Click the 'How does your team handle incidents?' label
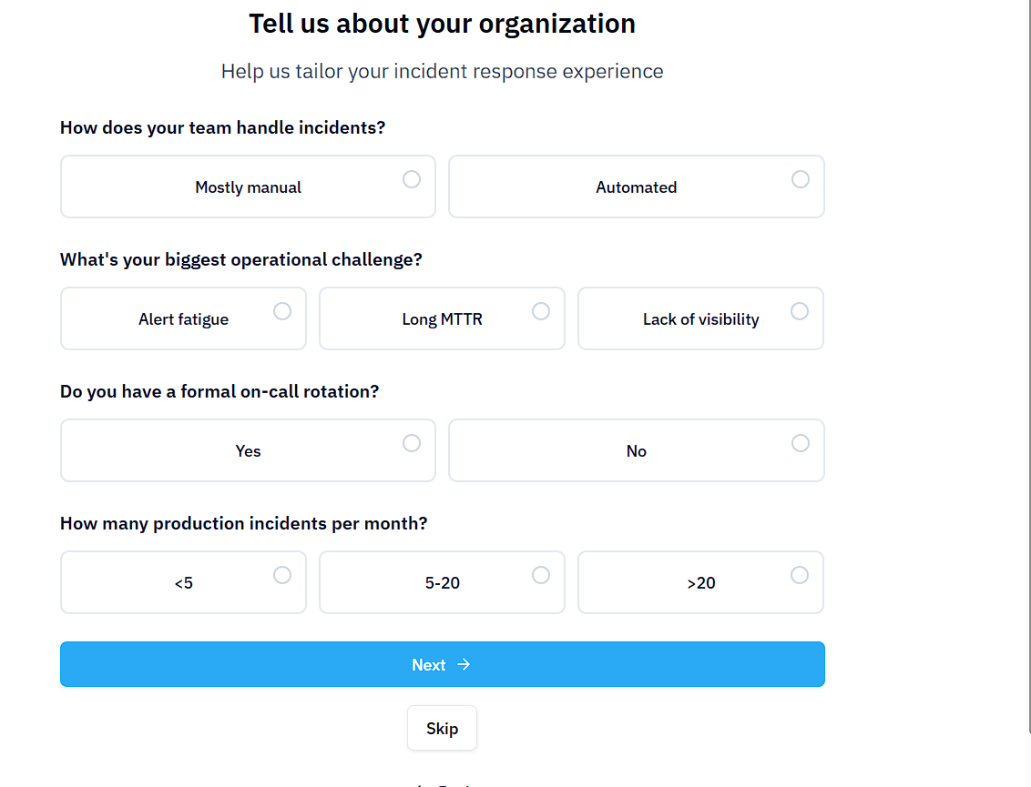The width and height of the screenshot is (1031, 787). pyautogui.click(x=222, y=128)
